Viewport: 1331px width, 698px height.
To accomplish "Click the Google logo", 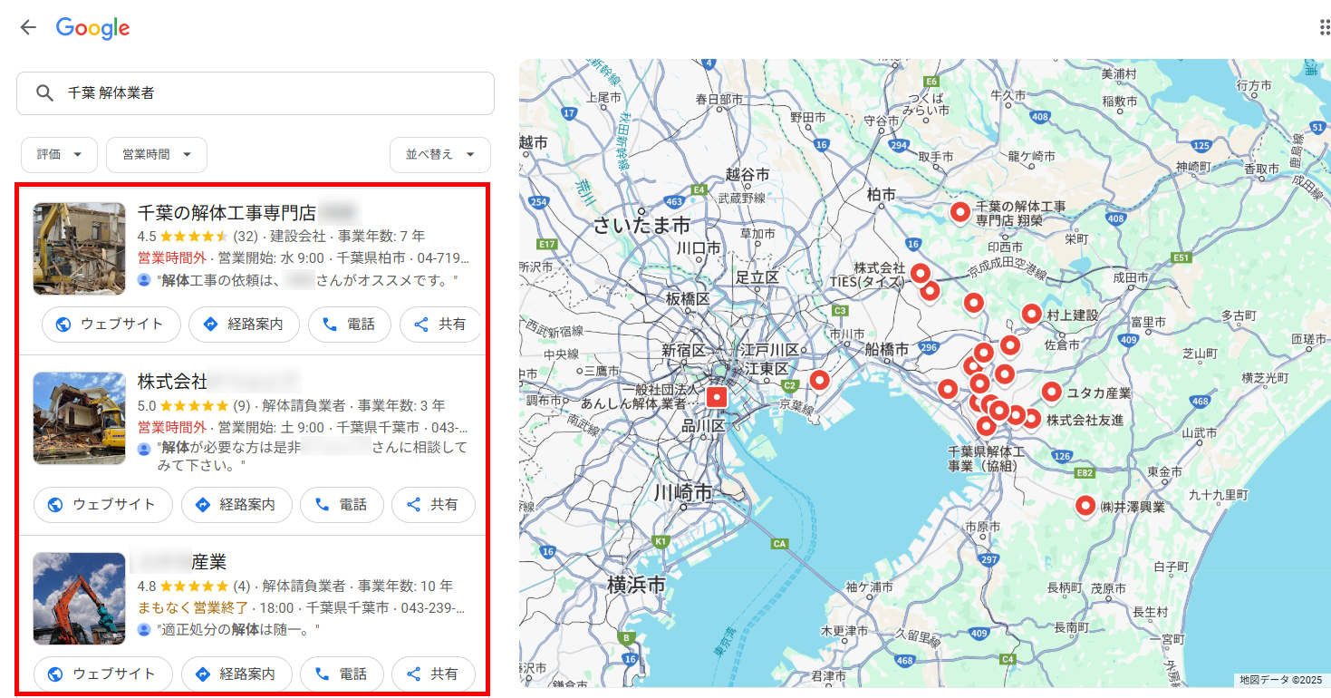I will tap(92, 28).
